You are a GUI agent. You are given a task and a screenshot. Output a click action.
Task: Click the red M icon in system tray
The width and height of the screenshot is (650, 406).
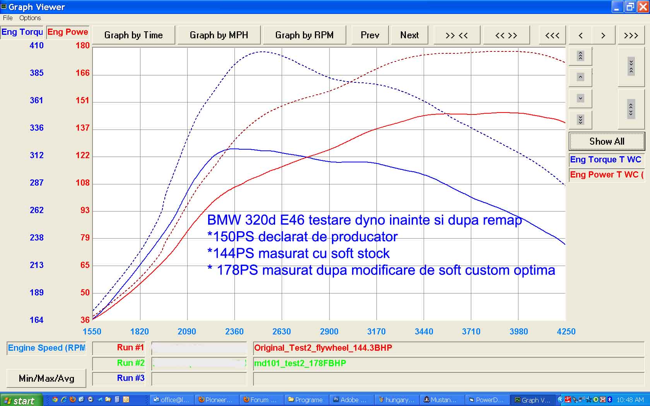(x=603, y=399)
